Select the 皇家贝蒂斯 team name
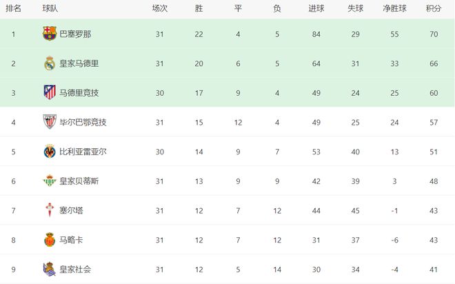Image resolution: width=455 pixels, height=284 pixels. (x=79, y=181)
